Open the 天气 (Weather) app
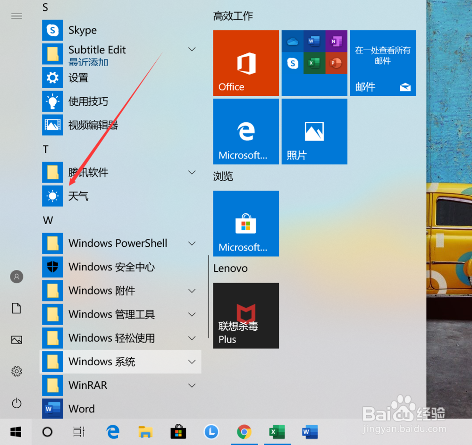Image resolution: width=472 pixels, height=445 pixels. [78, 196]
